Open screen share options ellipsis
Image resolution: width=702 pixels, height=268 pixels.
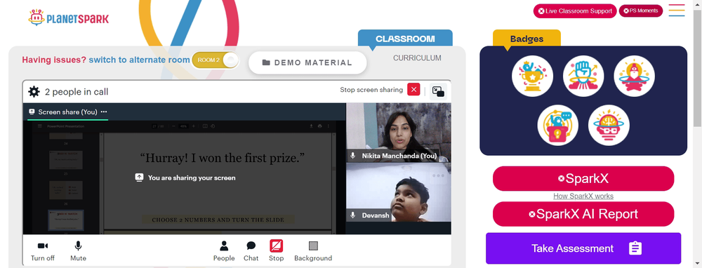point(104,112)
